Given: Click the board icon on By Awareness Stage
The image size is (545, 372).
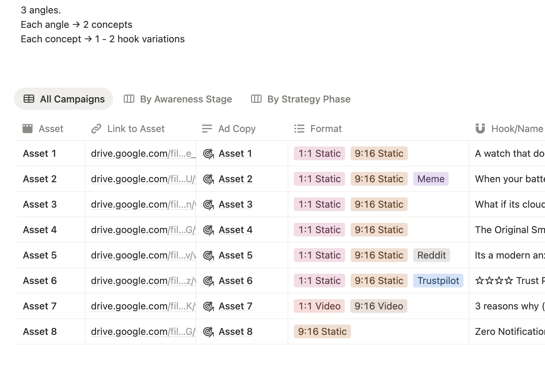Looking at the screenshot, I should tap(129, 99).
